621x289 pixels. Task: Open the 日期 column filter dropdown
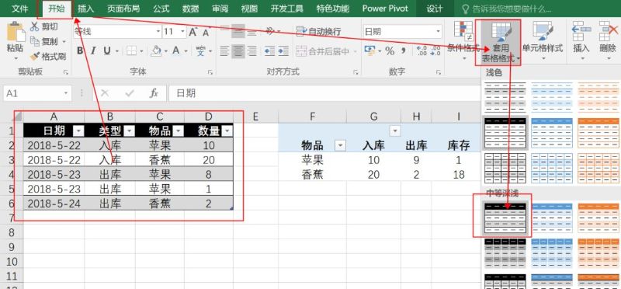coord(79,131)
